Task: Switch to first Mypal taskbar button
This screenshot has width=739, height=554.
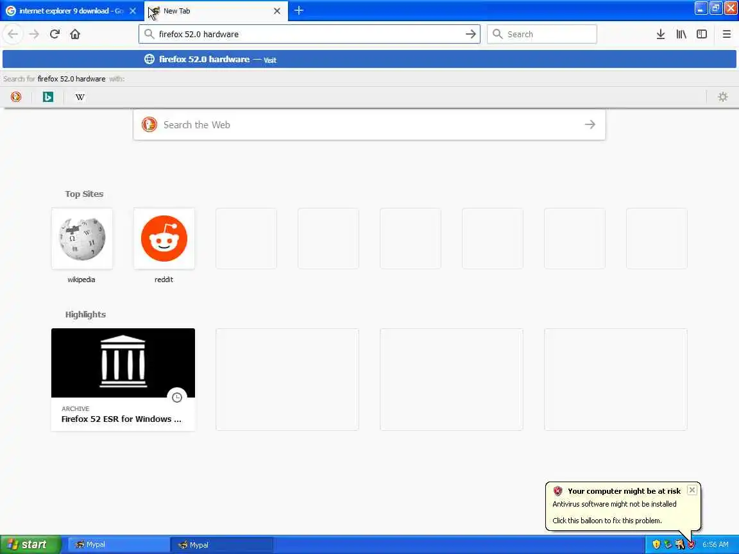Action: click(119, 544)
